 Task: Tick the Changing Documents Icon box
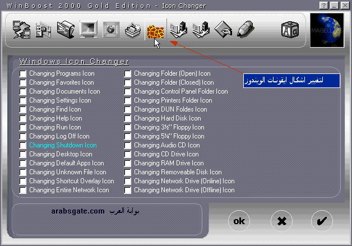coord(22,91)
